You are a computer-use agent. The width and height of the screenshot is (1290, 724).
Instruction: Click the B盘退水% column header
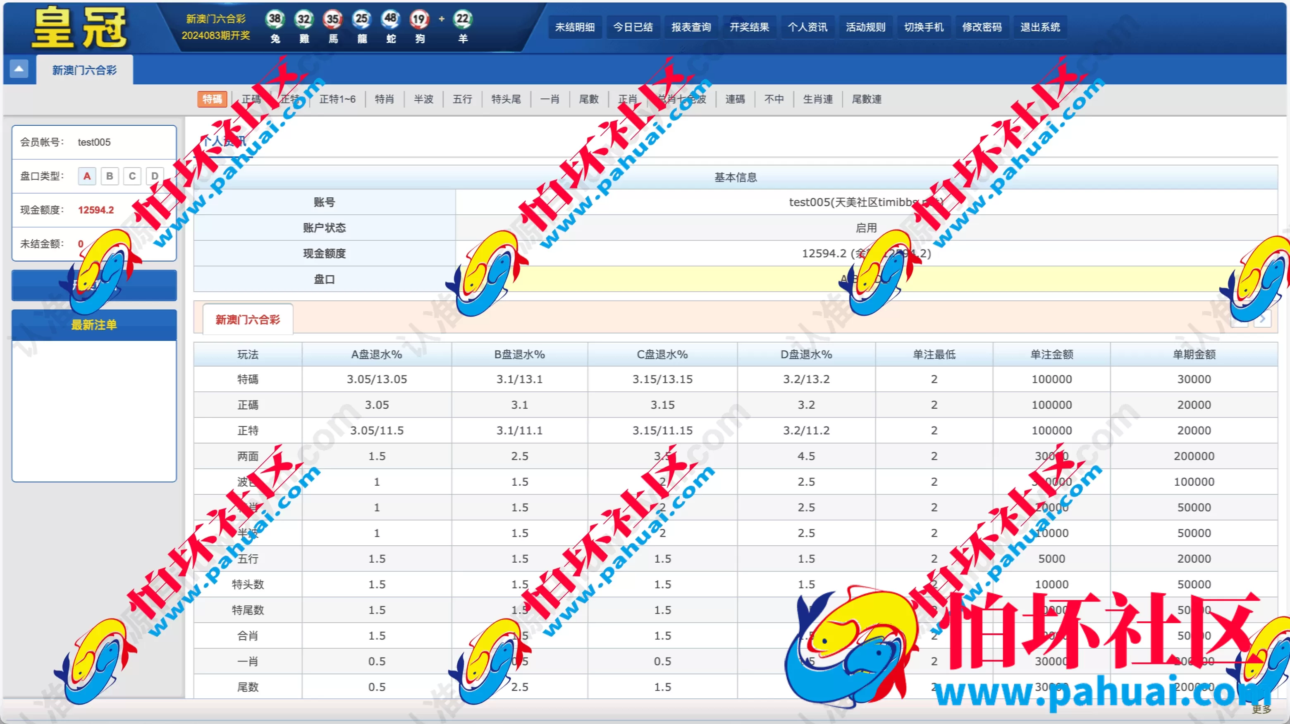coord(519,354)
